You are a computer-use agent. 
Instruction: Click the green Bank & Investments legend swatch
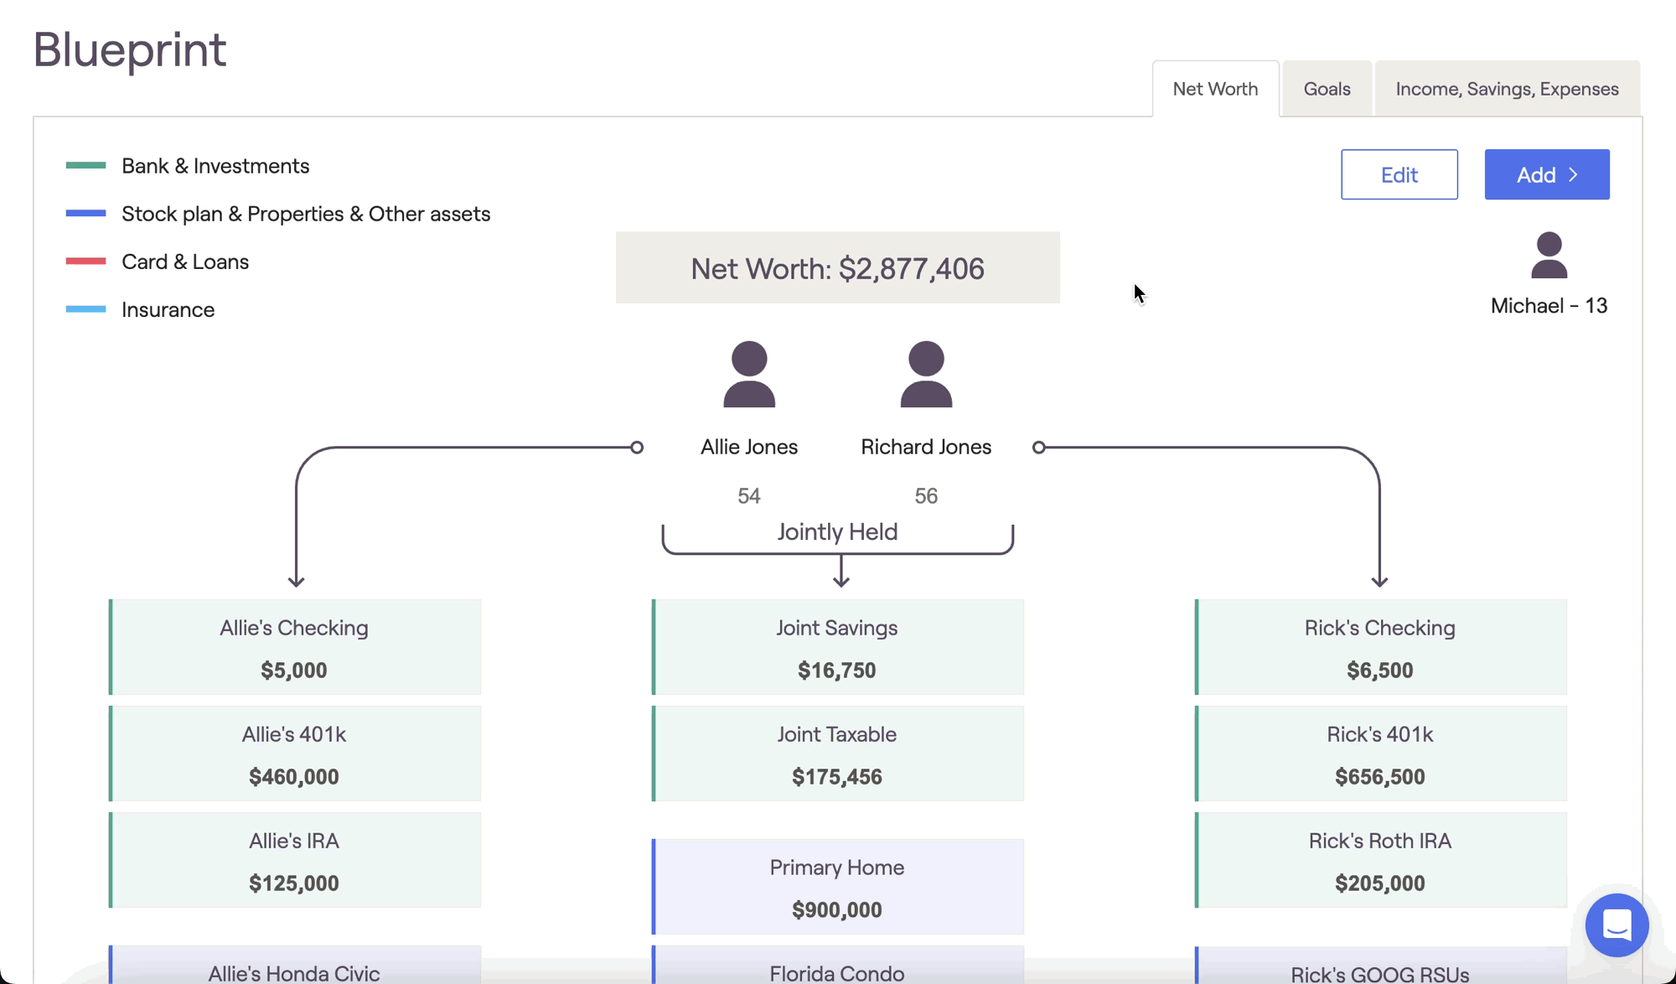pos(85,166)
